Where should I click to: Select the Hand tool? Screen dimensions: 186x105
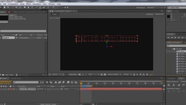point(4,7)
